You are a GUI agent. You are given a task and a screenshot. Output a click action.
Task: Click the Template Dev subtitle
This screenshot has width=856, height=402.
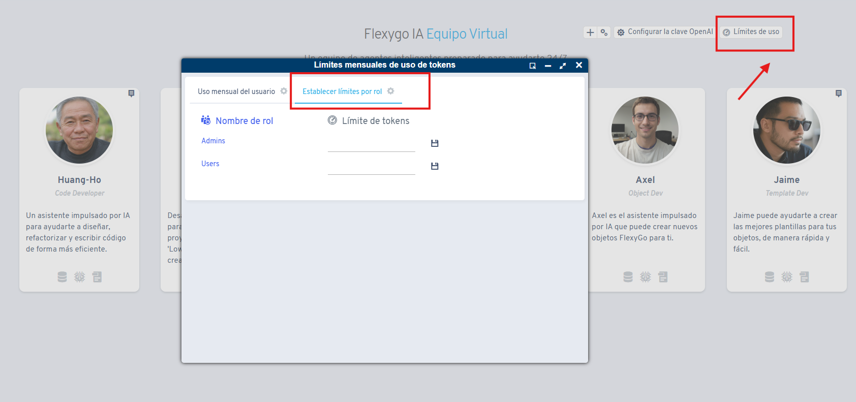pos(787,193)
